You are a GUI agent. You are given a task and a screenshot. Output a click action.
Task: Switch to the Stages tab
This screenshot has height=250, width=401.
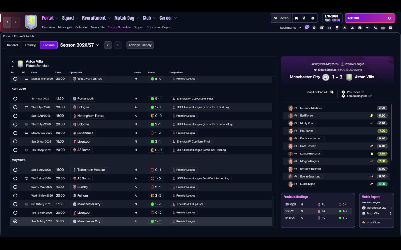[x=138, y=27]
